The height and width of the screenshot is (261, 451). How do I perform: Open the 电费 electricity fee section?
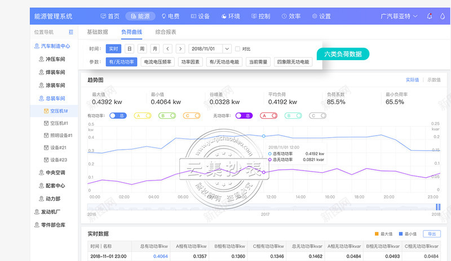[x=170, y=16]
